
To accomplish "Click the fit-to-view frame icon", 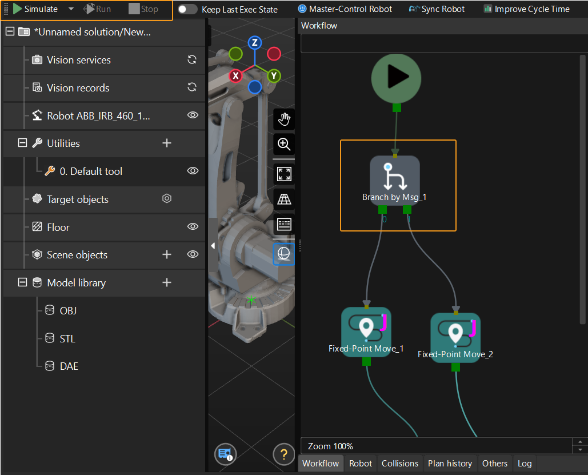I will tap(284, 174).
